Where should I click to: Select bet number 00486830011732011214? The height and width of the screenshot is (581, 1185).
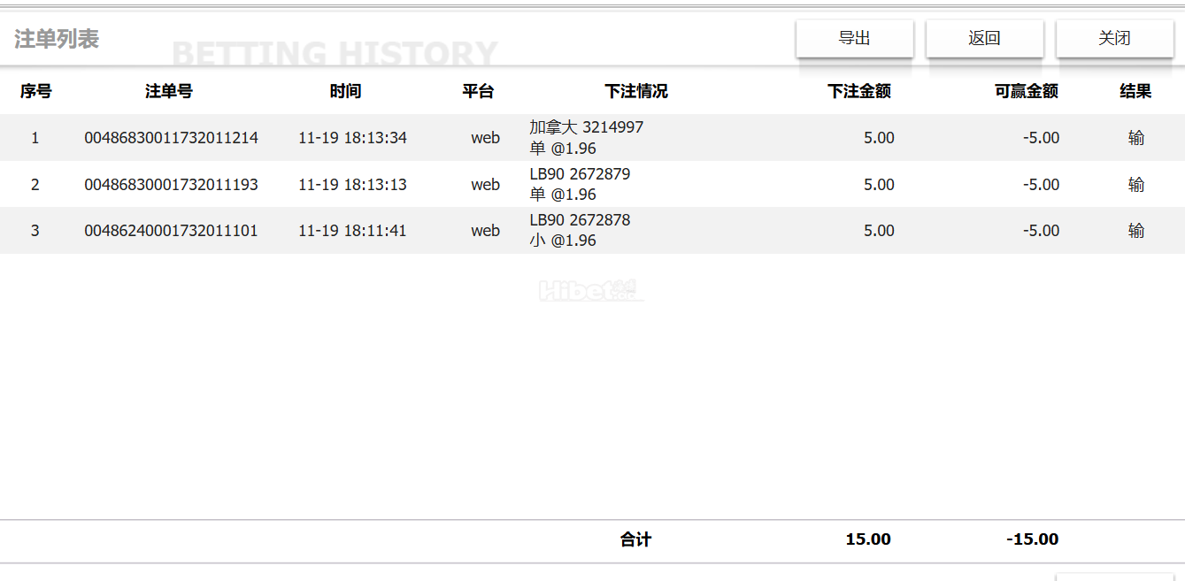click(172, 138)
